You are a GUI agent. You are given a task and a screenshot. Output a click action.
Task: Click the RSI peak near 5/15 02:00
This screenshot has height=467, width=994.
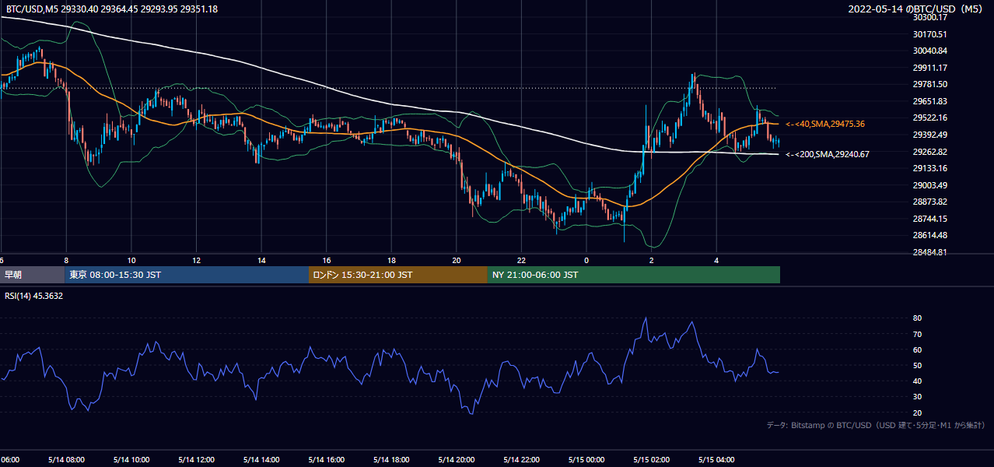point(646,318)
